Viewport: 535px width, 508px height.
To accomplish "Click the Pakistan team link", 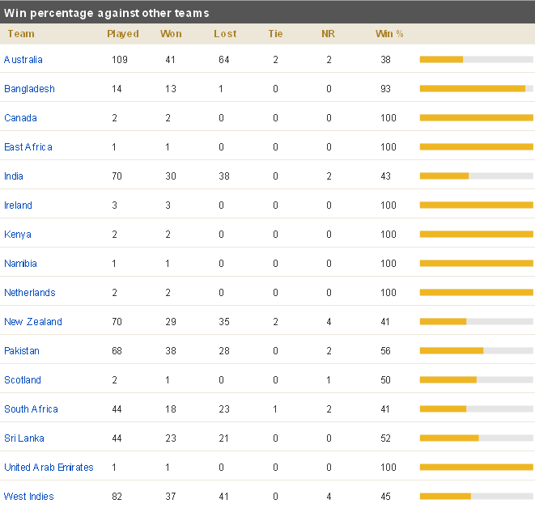I will pyautogui.click(x=22, y=351).
